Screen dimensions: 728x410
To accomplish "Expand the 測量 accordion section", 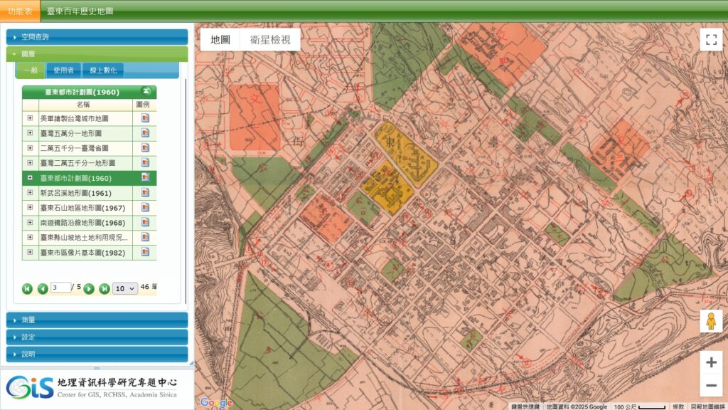I will [x=97, y=320].
